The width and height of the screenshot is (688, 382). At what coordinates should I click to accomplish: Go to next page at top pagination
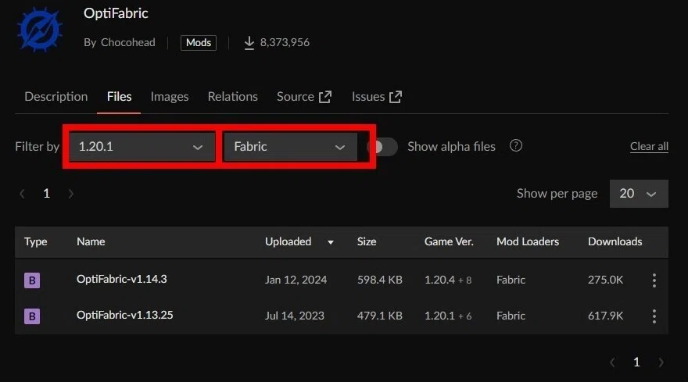[71, 194]
